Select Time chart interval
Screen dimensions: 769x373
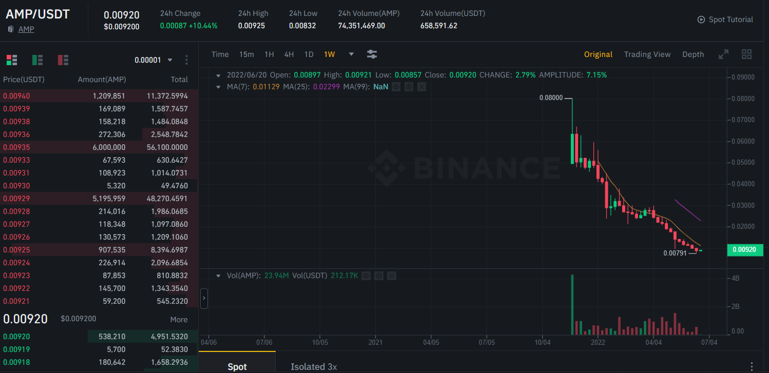point(220,54)
